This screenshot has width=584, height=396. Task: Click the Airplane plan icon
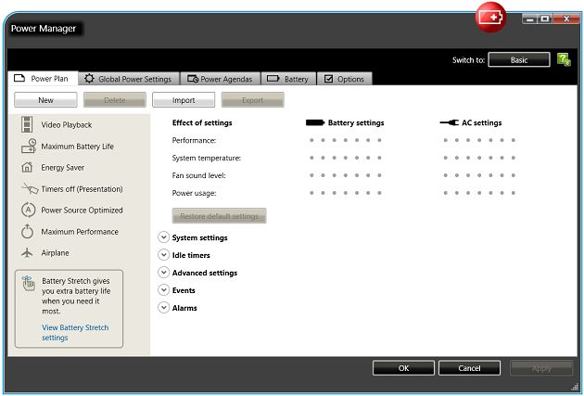[x=27, y=252]
